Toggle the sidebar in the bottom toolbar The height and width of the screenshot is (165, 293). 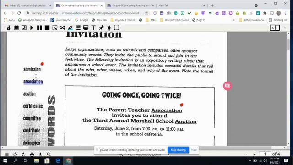[6, 154]
